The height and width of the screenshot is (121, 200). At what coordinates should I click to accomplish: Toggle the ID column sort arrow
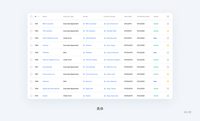pyautogui.click(x=38, y=17)
